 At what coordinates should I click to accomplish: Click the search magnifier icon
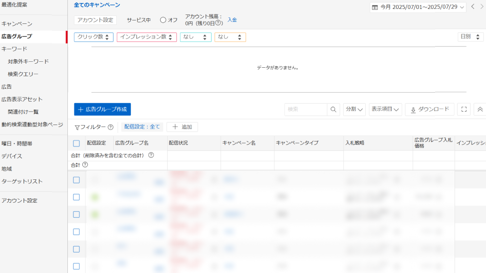333,109
